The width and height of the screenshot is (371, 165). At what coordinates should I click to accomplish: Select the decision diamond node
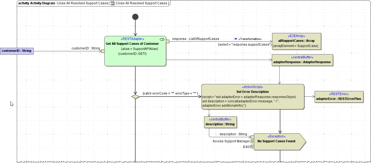[x=135, y=96]
